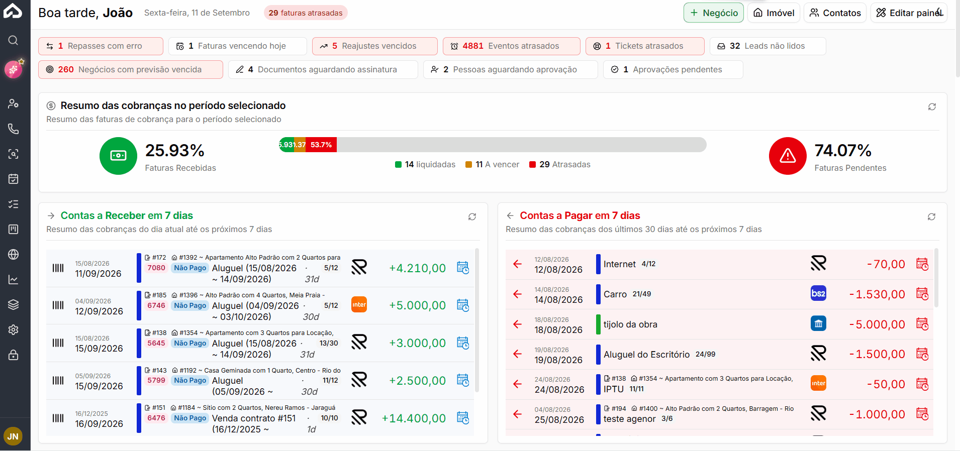Viewport: 960px width, 451px height.
Task: Open the JN user avatar menu
Action: point(13,436)
